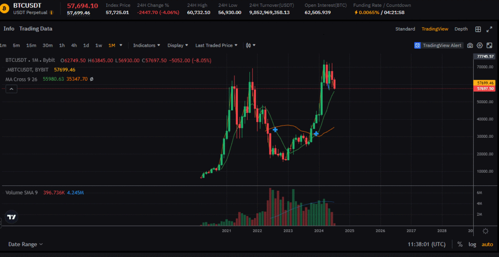Open the multi-chart grid layout icon
Viewport: 499px width, 257px height.
(x=478, y=29)
